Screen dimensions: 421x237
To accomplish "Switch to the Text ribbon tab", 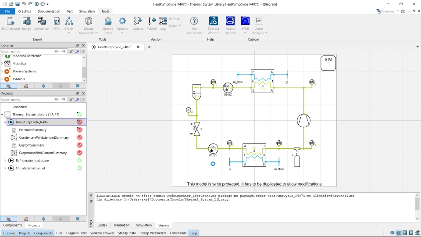I will [x=70, y=11].
